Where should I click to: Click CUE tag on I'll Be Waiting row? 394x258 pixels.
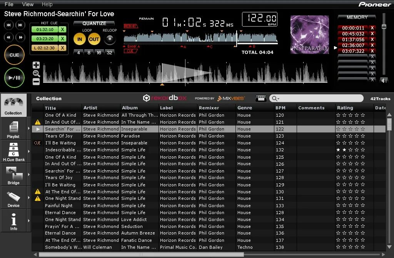[x=37, y=143]
